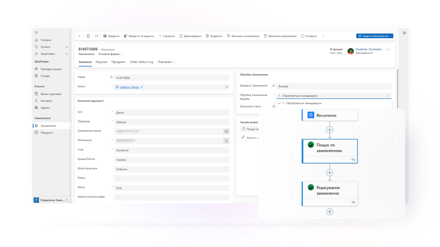Click the email icon in Електронна пошта field
Viewport: 440px width, 247px height.
[x=226, y=131]
